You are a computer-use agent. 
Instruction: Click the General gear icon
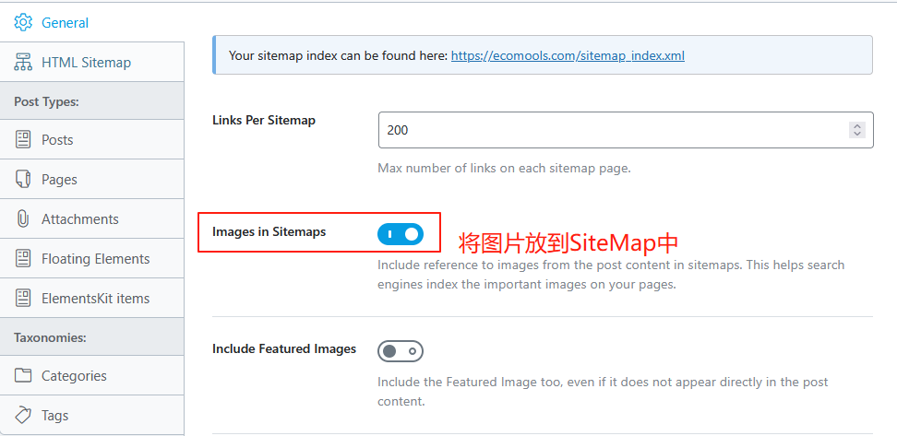coord(23,22)
